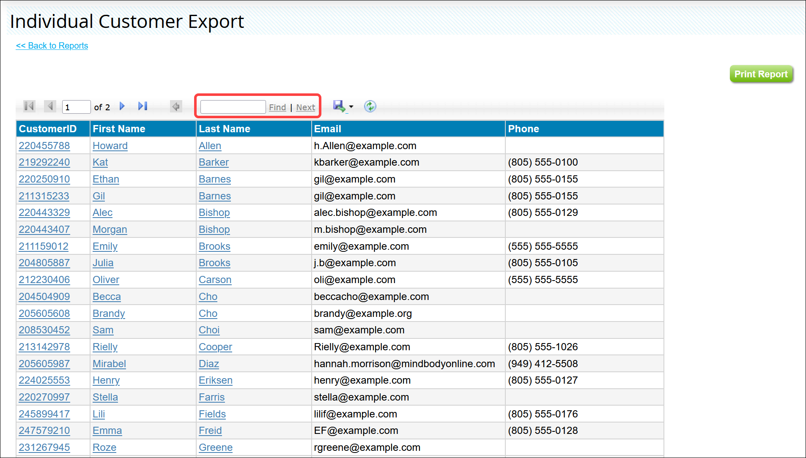Click last name Choi link

coord(209,330)
